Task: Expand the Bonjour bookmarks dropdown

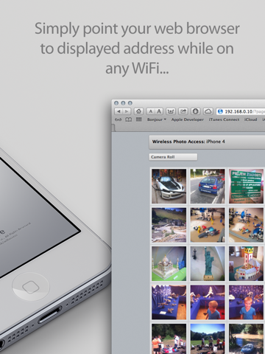Action: (157, 119)
